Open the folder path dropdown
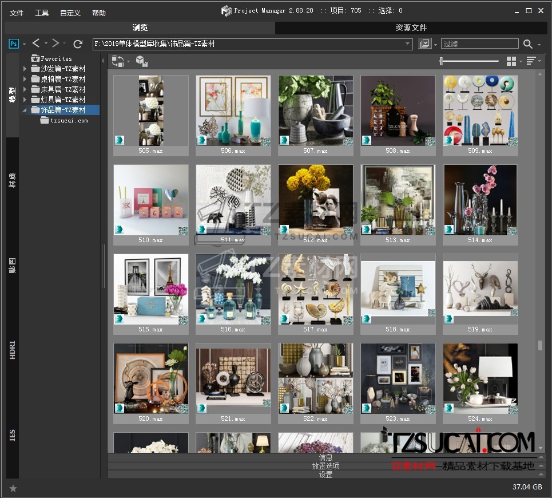 pyautogui.click(x=407, y=44)
